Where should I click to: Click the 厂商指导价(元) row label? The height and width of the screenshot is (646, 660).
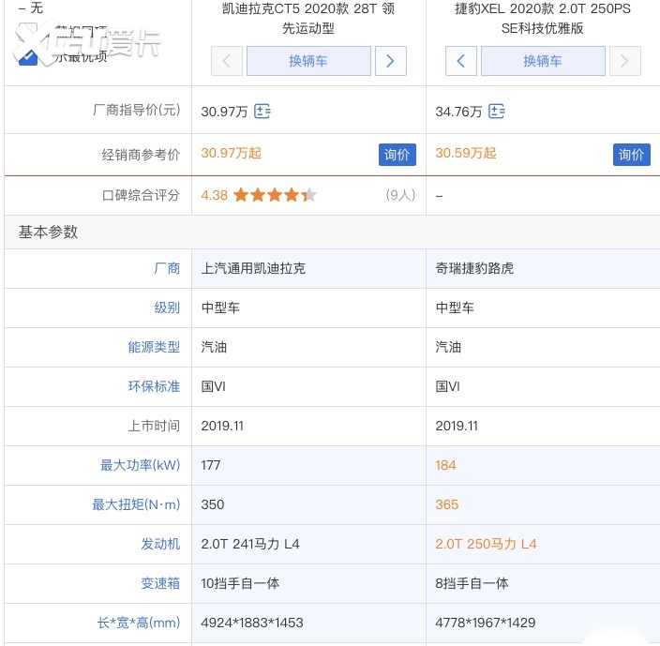tap(136, 110)
